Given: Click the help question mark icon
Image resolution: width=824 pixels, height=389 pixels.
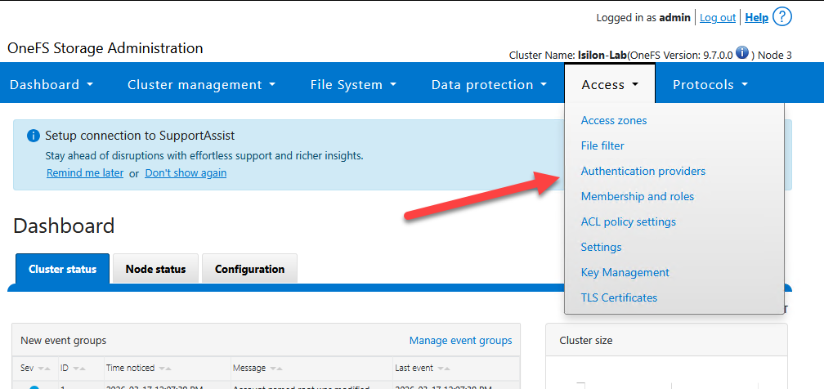Looking at the screenshot, I should pos(782,16).
